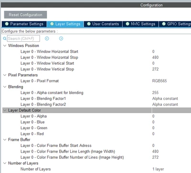
Task: Edit the Layer 0 Blue value 0
Action: (x=153, y=122)
